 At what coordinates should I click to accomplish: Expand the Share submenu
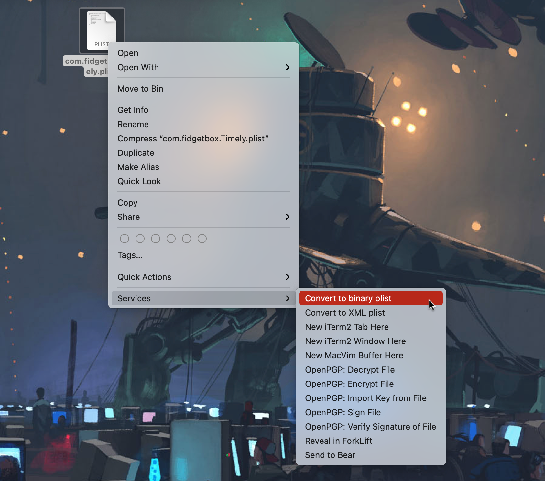click(x=128, y=217)
